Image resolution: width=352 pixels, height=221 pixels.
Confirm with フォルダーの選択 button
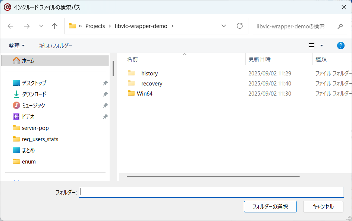[x=270, y=206]
